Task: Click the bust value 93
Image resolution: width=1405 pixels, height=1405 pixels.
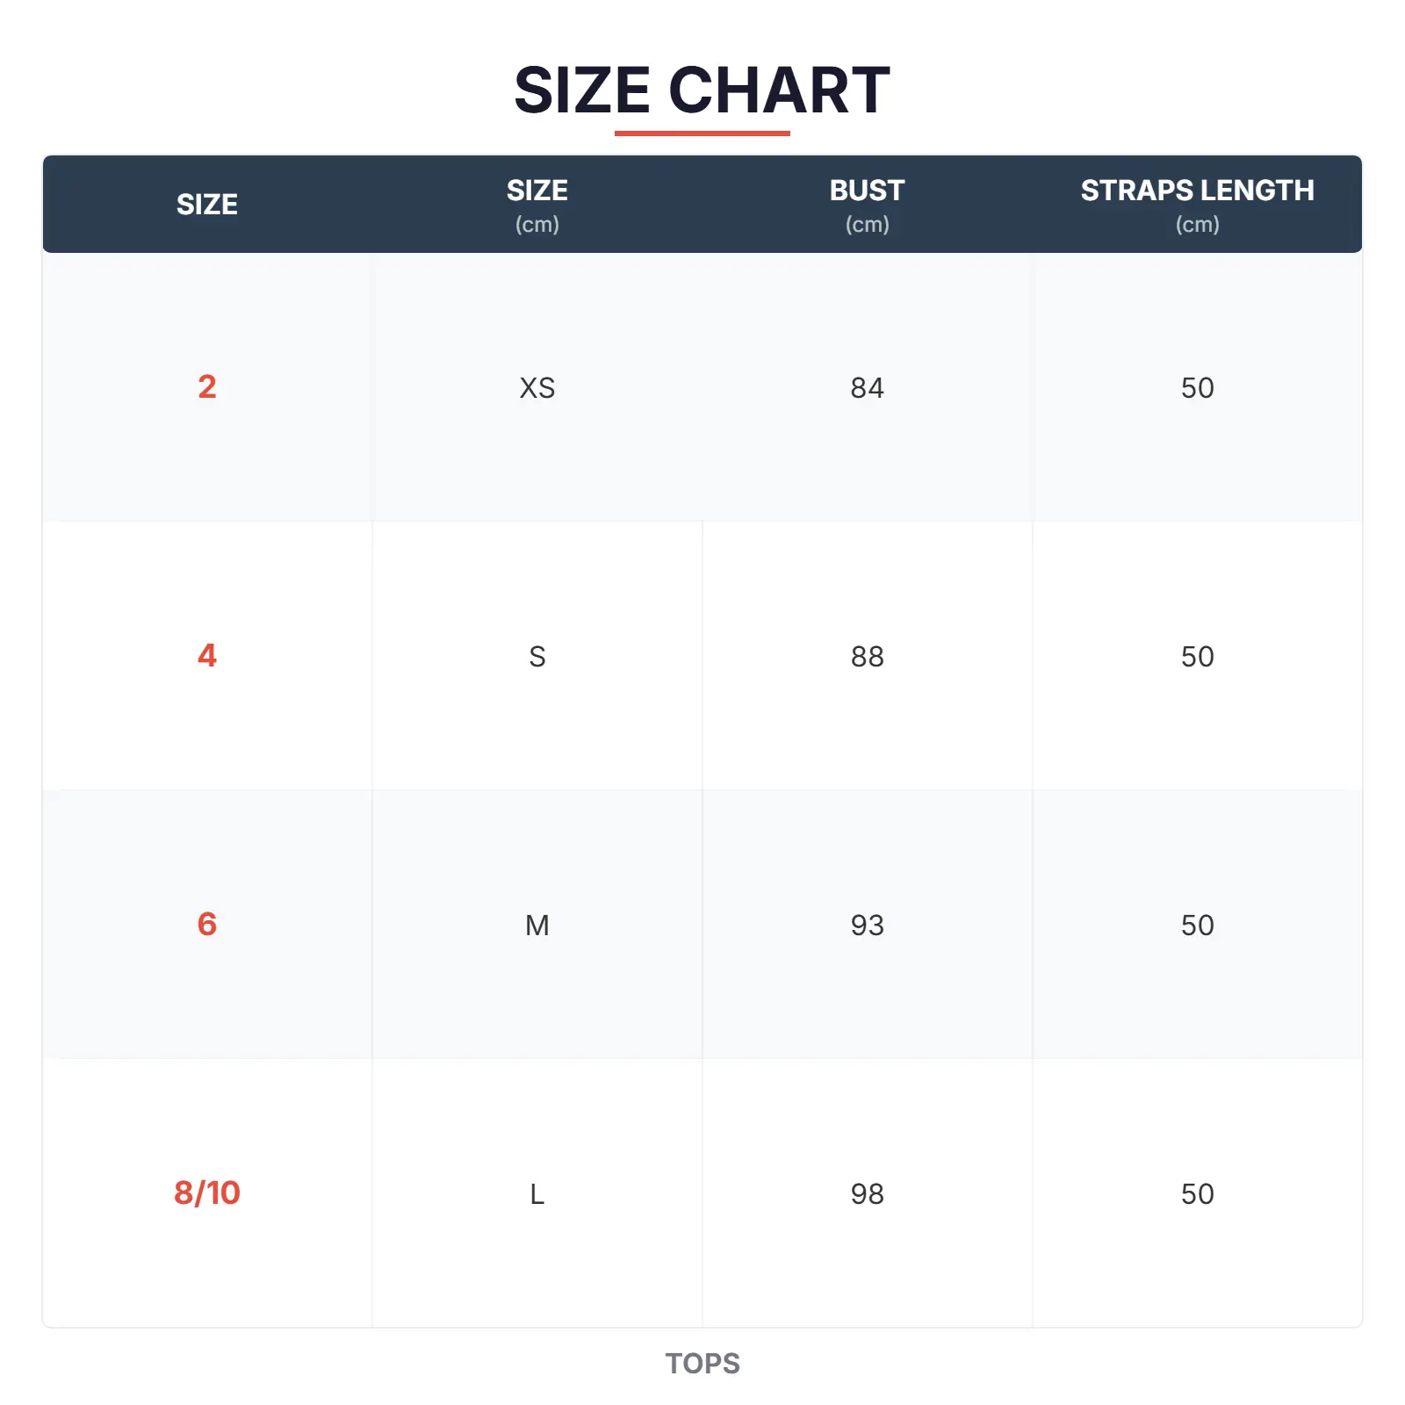Action: pos(867,926)
